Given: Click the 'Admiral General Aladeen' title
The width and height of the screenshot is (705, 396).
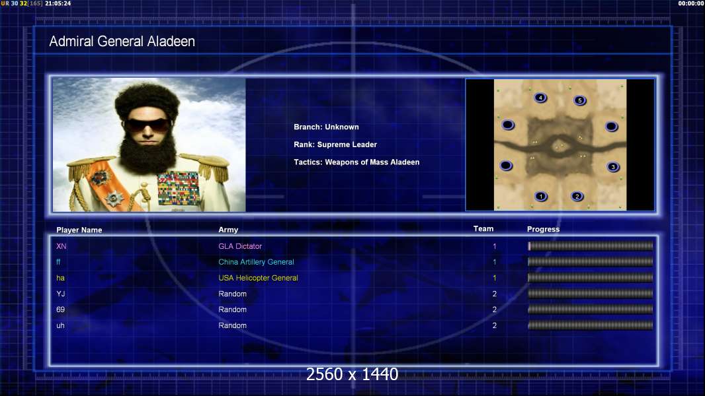Looking at the screenshot, I should 122,42.
